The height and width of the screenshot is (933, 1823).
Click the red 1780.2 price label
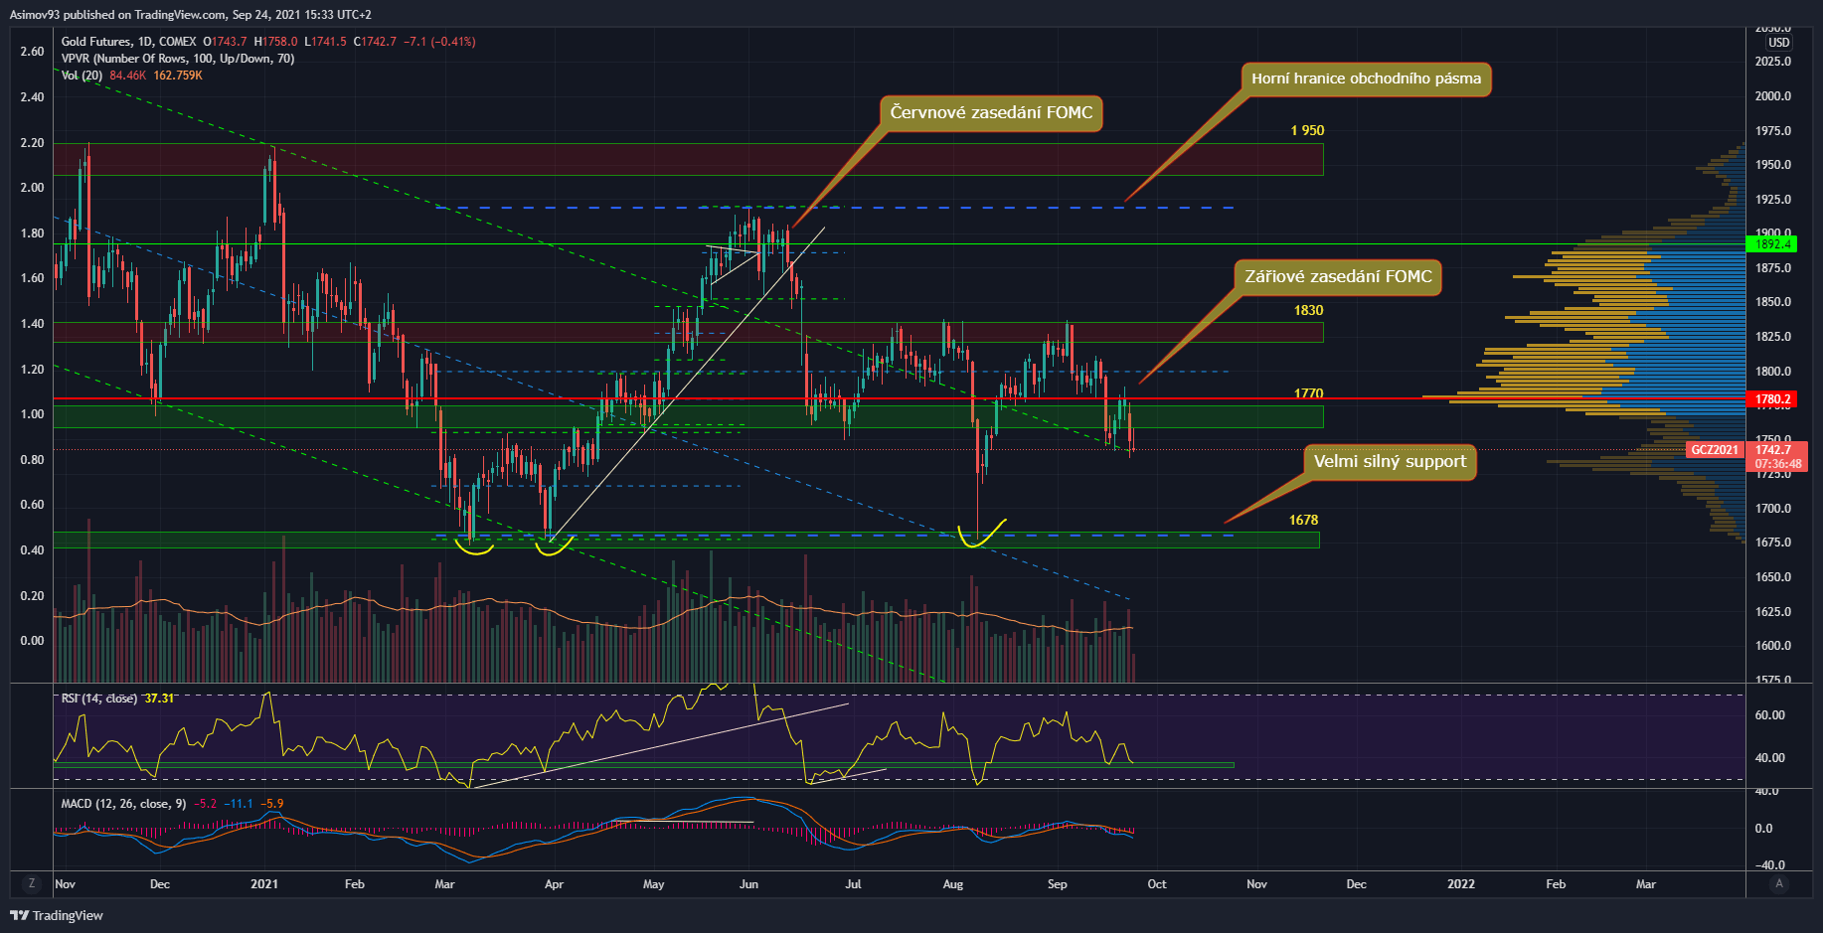tap(1773, 399)
